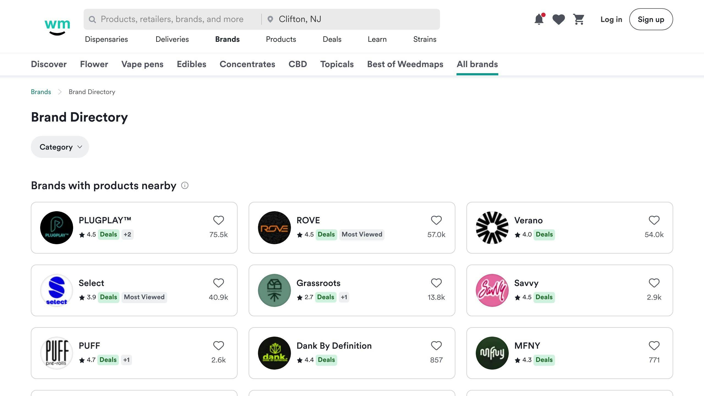Favorite Savvy with its heart
Viewport: 704px width, 396px height.
(x=654, y=283)
